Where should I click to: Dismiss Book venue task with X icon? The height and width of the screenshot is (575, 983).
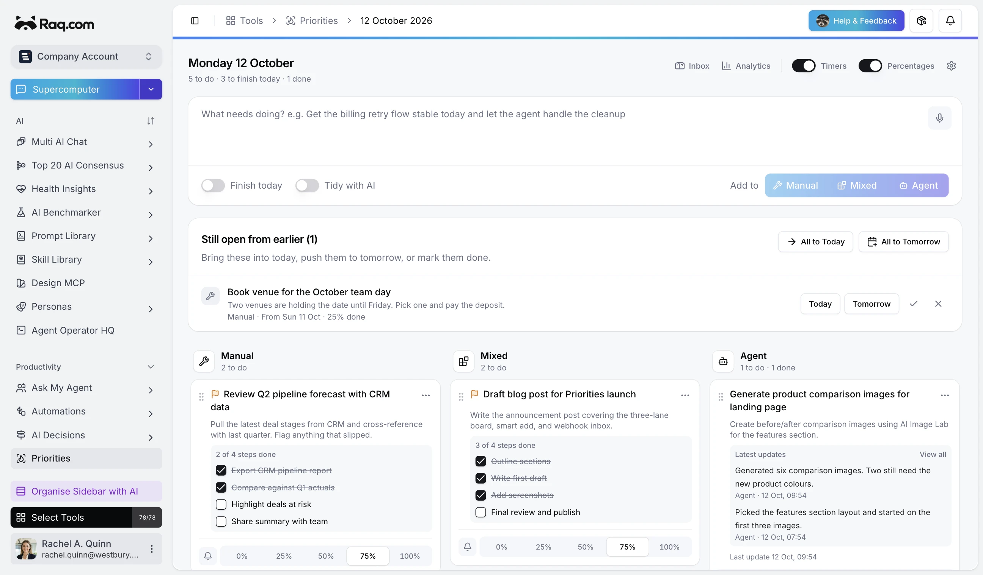938,304
